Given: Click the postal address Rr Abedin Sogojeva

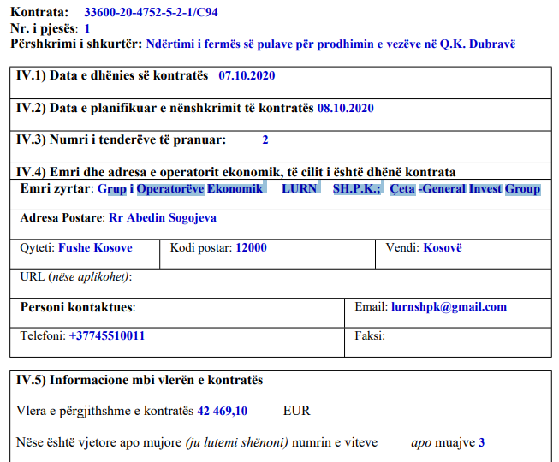Looking at the screenshot, I should tap(162, 217).
